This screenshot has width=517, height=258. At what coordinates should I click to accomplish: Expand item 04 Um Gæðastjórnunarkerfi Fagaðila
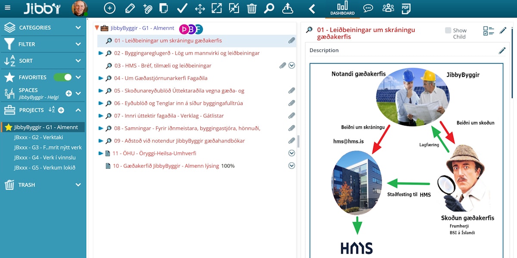(101, 78)
